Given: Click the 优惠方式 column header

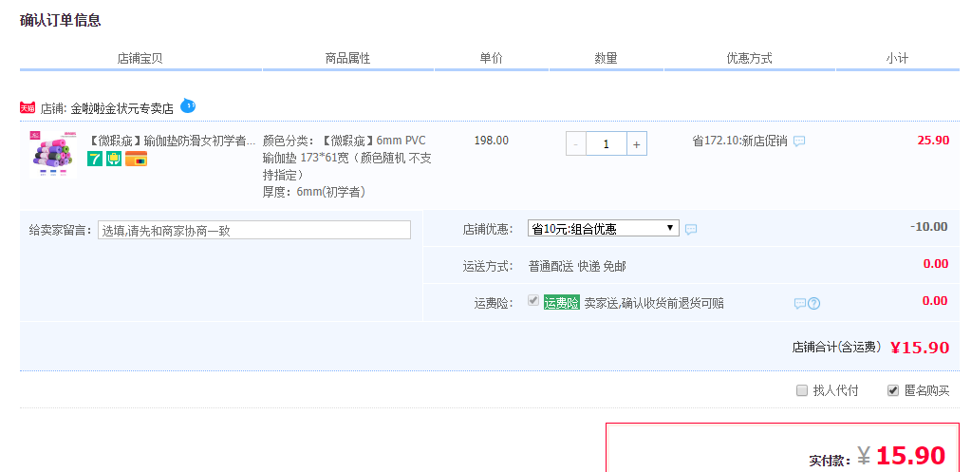Looking at the screenshot, I should click(749, 59).
